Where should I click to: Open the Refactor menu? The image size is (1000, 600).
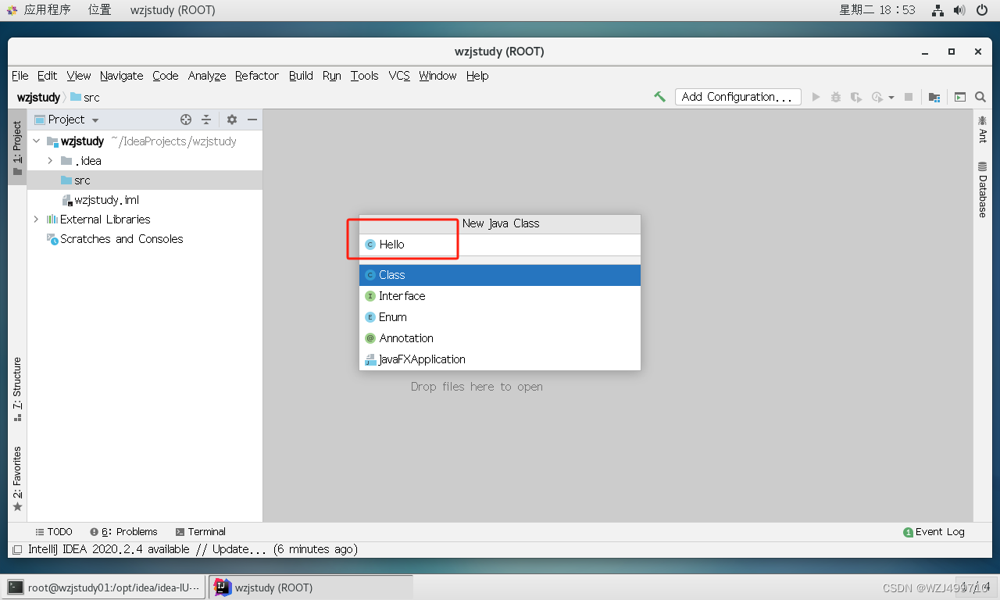(257, 76)
